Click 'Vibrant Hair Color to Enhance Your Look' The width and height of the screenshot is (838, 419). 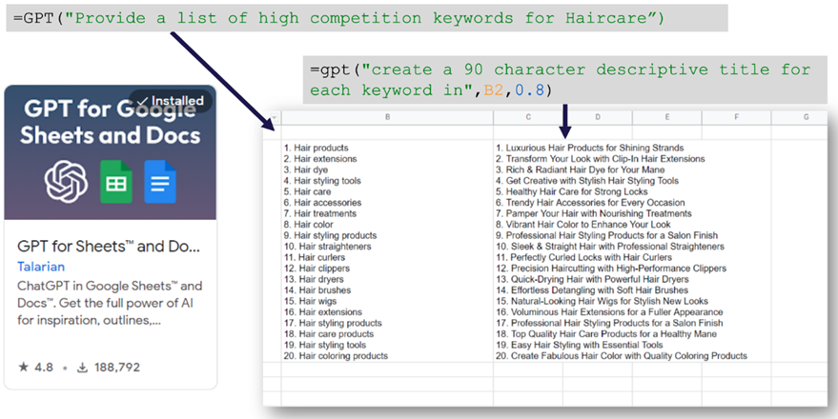click(588, 225)
